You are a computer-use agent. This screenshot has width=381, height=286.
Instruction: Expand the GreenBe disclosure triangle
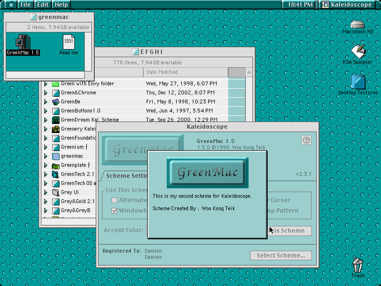(46, 102)
